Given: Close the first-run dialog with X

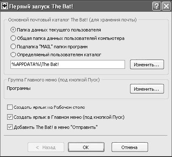Looking at the screenshot, I should coord(166,6).
